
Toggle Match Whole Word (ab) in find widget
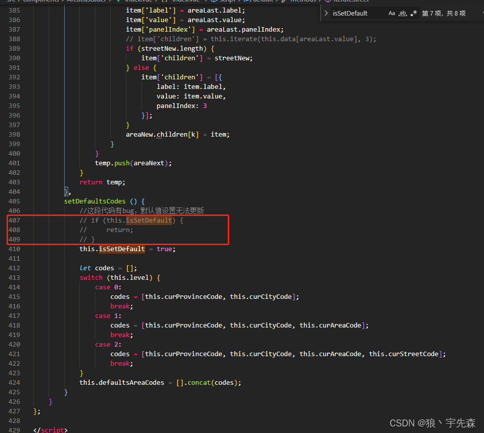(403, 13)
